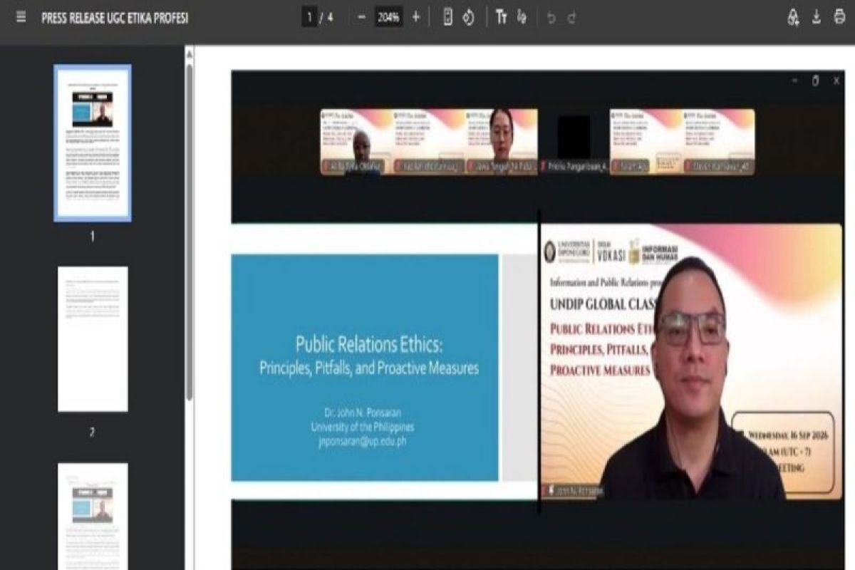The image size is (855, 570).
Task: Zoom in with the plus button
Action: [x=416, y=18]
